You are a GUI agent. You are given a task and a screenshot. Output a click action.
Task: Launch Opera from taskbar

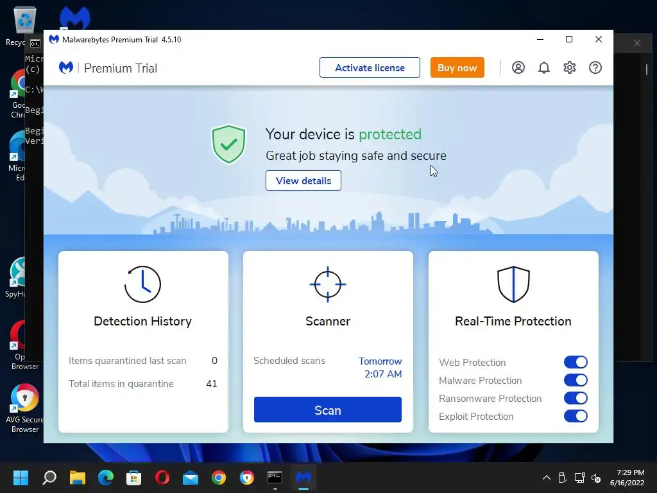point(162,478)
